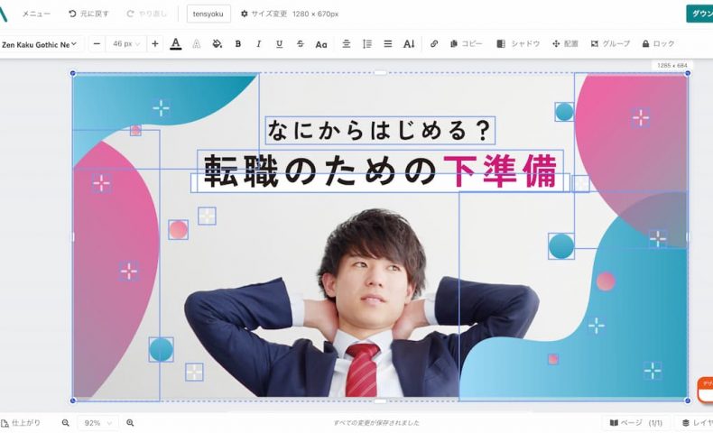
Task: Decrease font size with minus button
Action: [97, 44]
